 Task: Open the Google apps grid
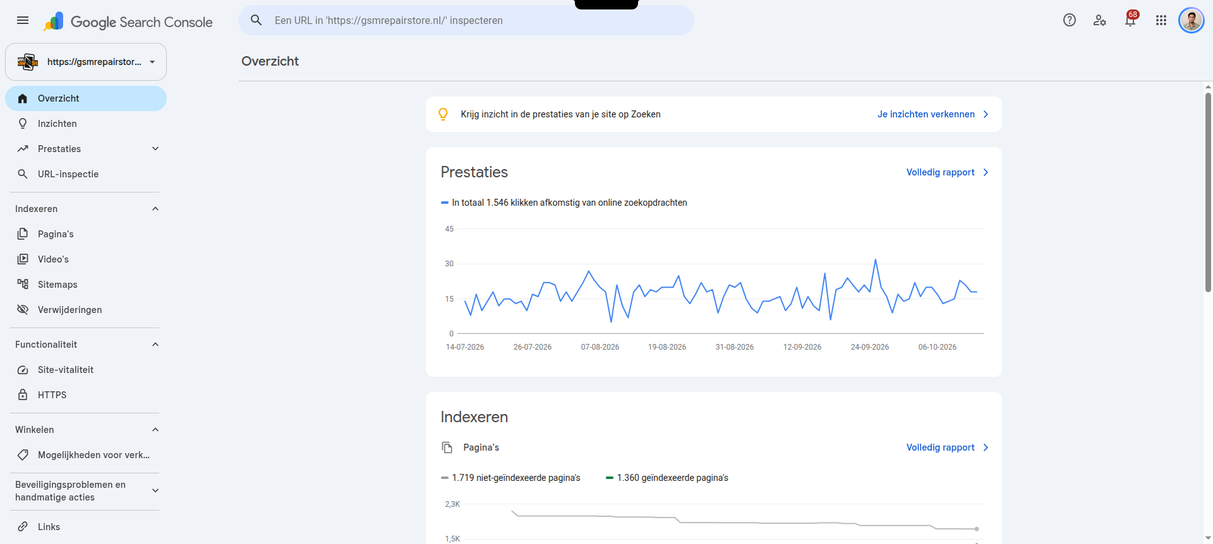[x=1161, y=20]
